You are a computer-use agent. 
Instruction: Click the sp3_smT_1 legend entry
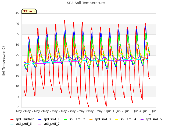tap(49, 119)
